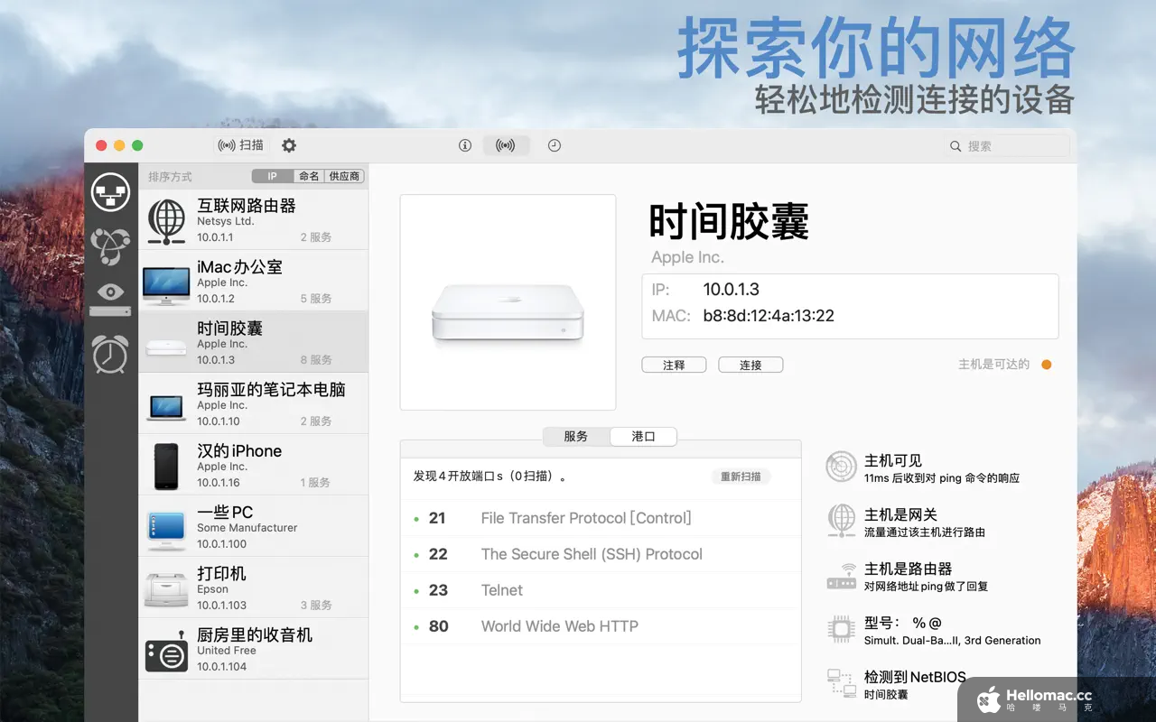Viewport: 1156px width, 722px height.
Task: Click the PC monitor icon for 一些 PC
Action: pyautogui.click(x=166, y=529)
